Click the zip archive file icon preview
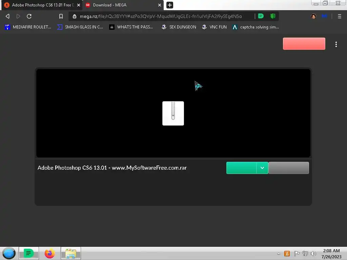Viewport: 347px width, 260px height. 173,113
